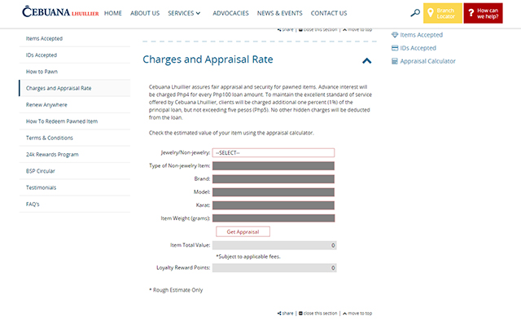The height and width of the screenshot is (325, 521).
Task: Open How To Redeem Pawned Item link
Action: coord(75,121)
